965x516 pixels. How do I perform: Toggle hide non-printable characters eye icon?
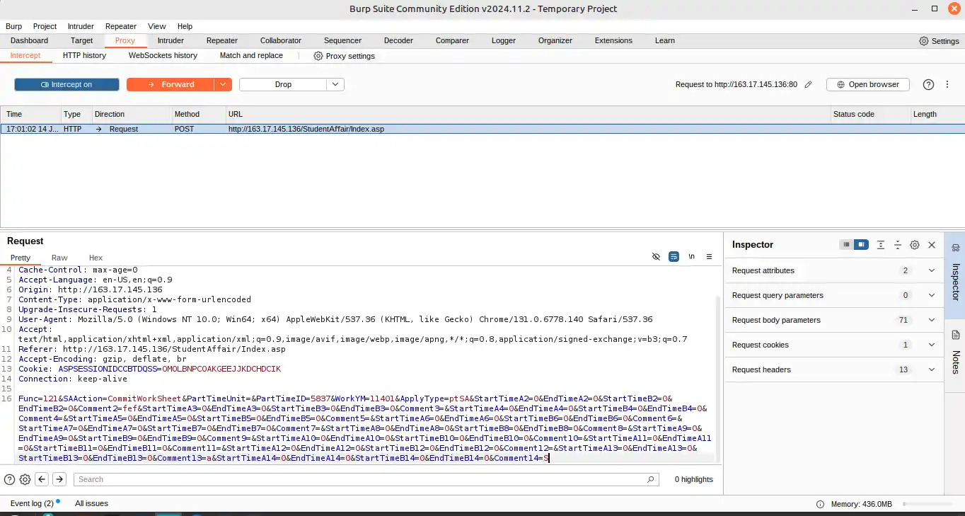656,256
